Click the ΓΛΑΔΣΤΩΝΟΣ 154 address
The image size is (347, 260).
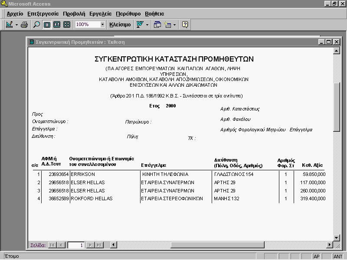(x=234, y=174)
